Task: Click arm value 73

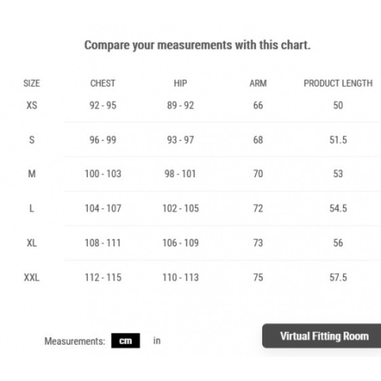Action: [258, 243]
